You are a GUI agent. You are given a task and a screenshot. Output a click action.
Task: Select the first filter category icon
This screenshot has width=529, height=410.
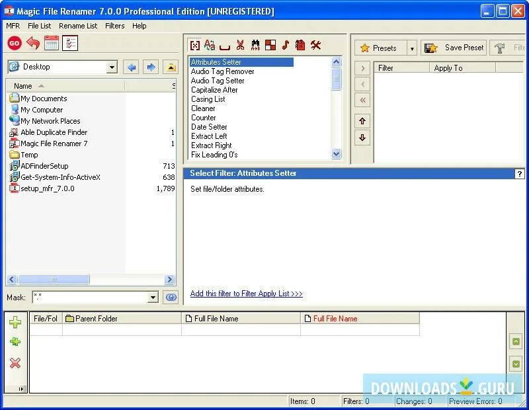pos(195,45)
